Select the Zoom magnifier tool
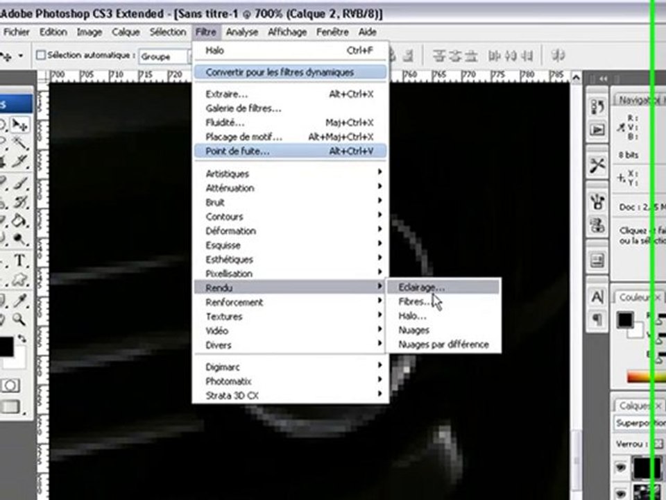The height and width of the screenshot is (500, 666). pos(19,319)
